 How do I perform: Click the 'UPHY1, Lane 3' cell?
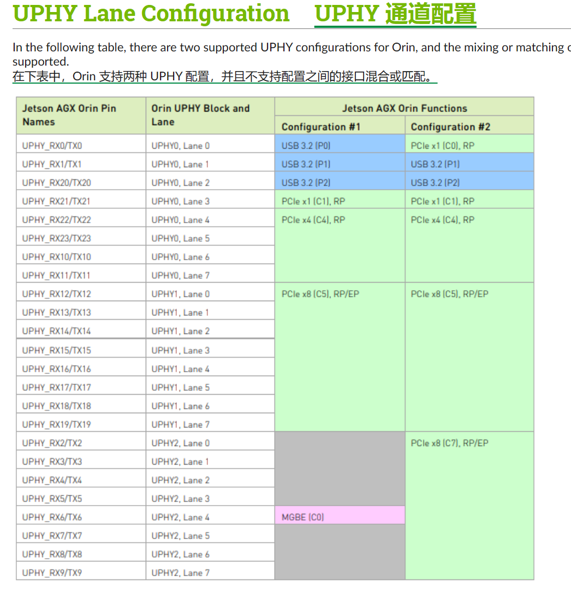[210, 348]
